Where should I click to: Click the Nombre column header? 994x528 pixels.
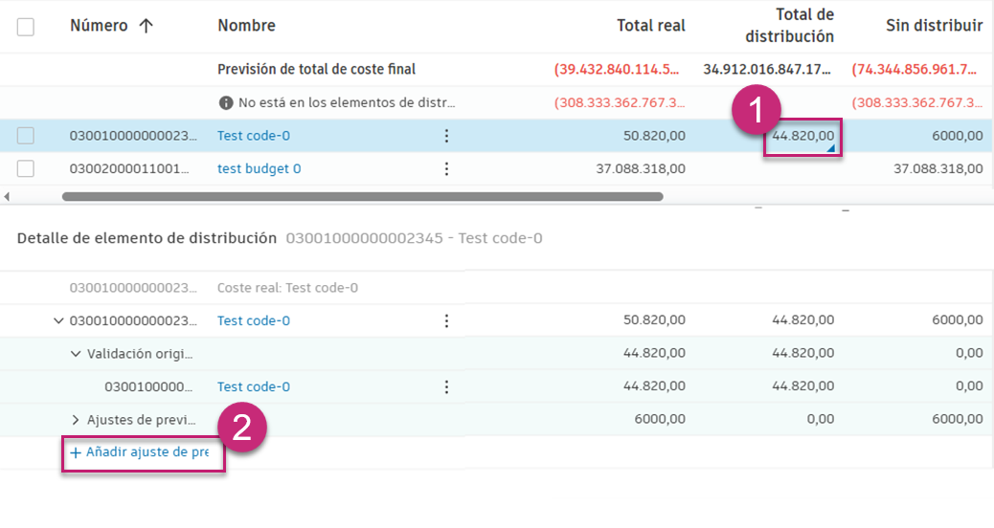click(246, 26)
